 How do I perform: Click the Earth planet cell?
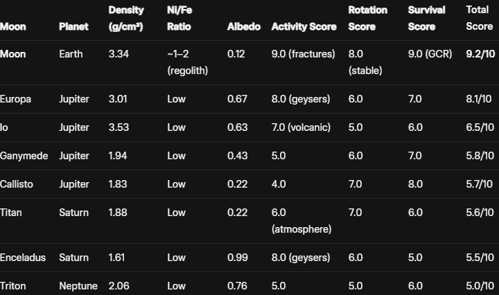click(x=71, y=54)
